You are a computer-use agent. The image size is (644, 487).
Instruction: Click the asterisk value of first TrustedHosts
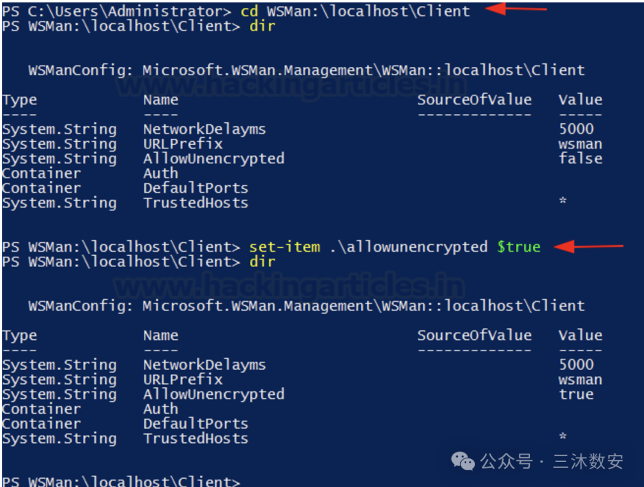(563, 201)
